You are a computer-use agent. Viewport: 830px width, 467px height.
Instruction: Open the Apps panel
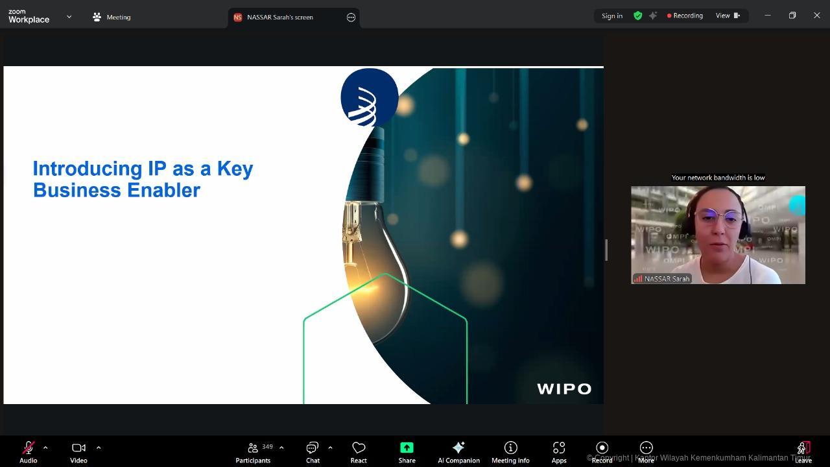point(559,452)
